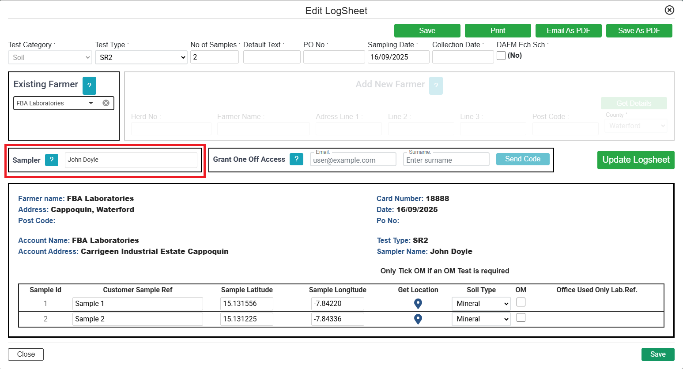Enable OM test for Sample 1

pyautogui.click(x=521, y=302)
